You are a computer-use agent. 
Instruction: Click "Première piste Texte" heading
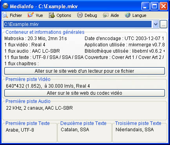pyautogui.click(x=27, y=123)
